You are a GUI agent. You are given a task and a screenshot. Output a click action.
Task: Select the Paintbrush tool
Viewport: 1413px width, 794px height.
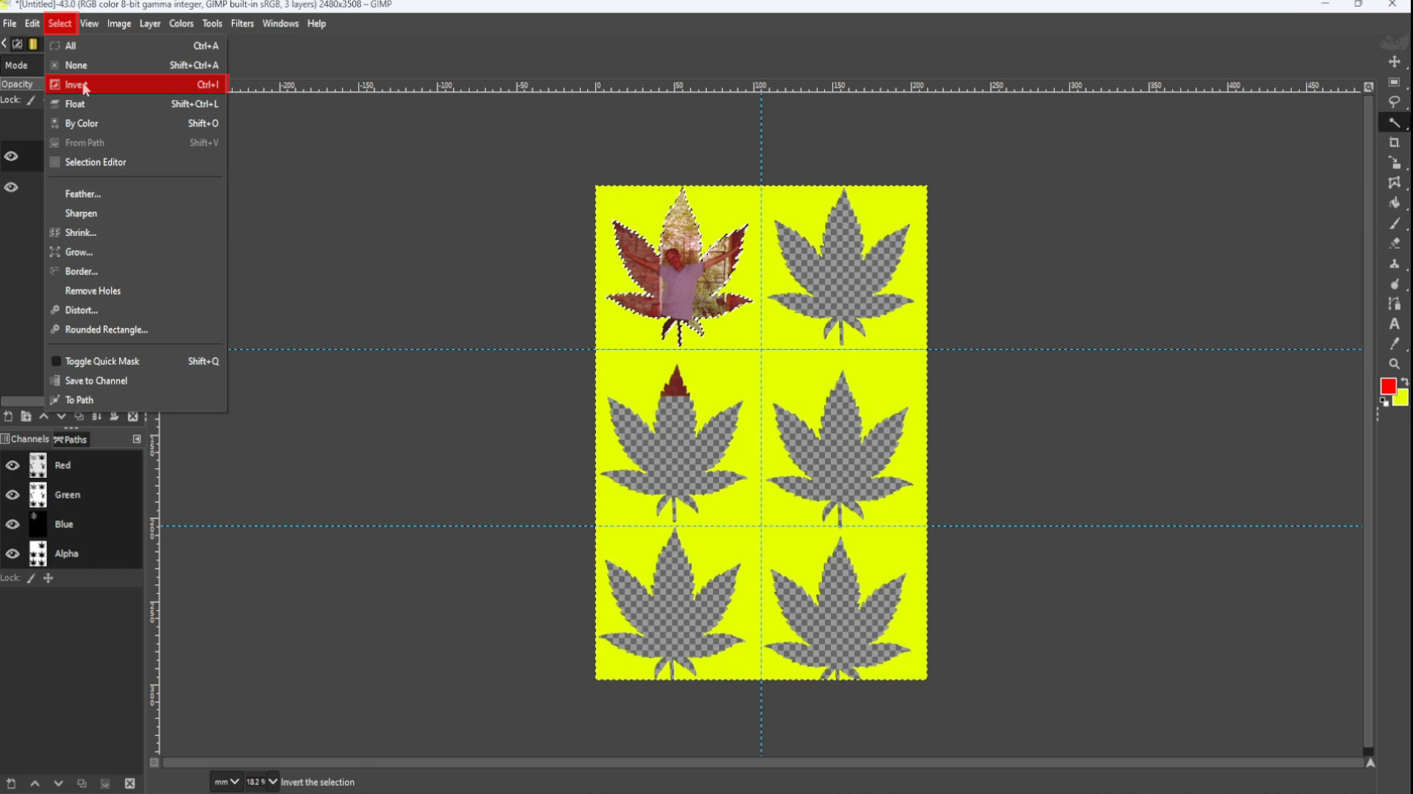[1394, 223]
